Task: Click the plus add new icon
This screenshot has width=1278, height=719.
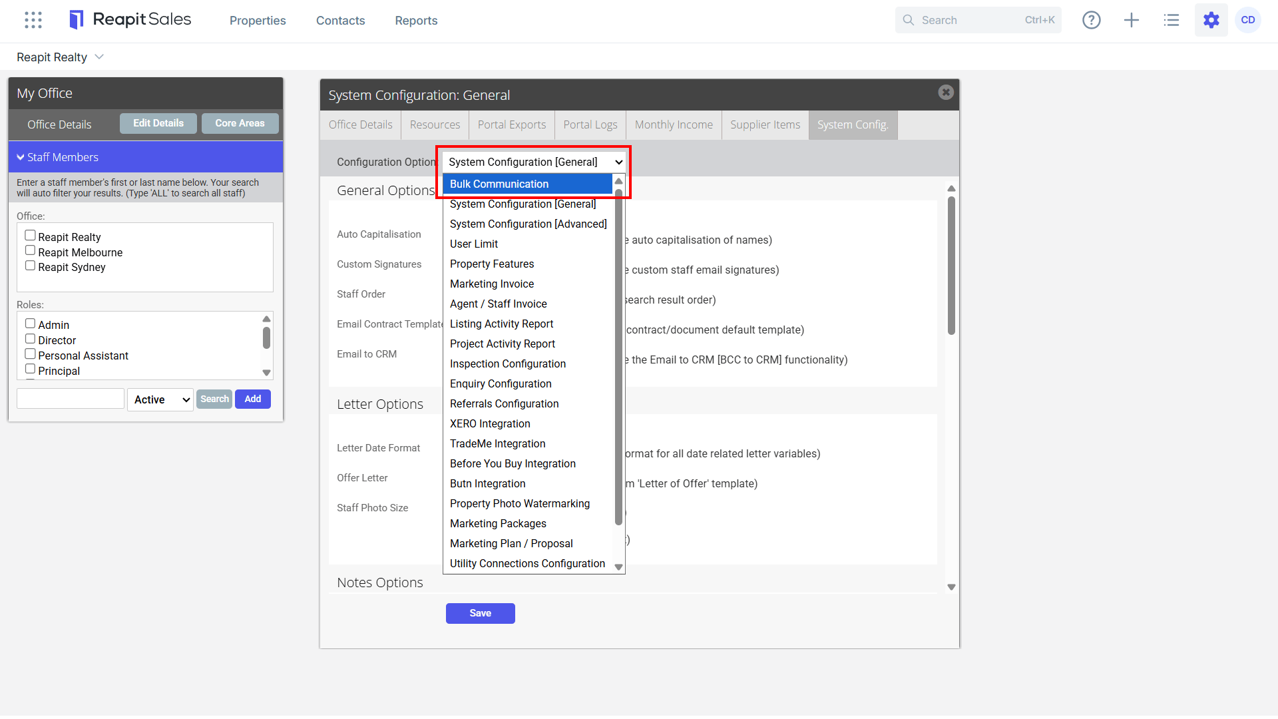Action: click(x=1132, y=20)
